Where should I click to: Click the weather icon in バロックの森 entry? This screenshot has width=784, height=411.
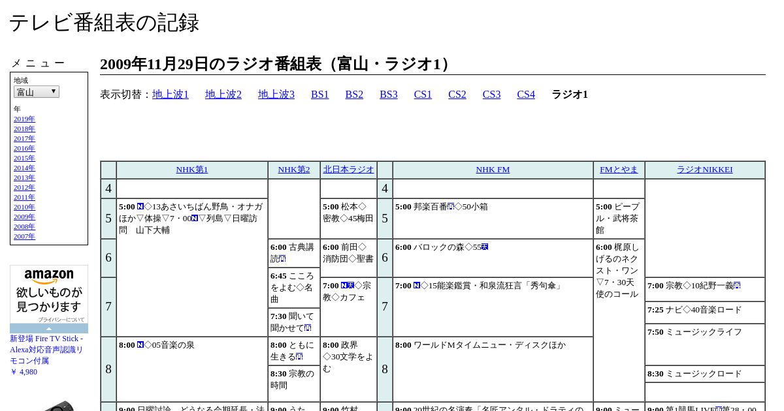pyautogui.click(x=485, y=247)
